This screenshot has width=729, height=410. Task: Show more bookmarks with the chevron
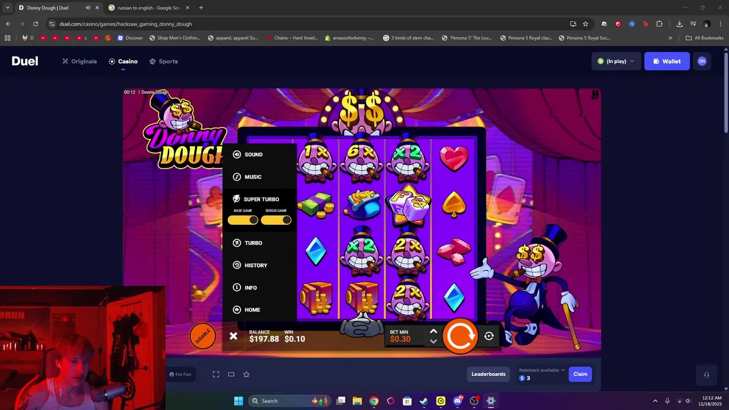(670, 38)
